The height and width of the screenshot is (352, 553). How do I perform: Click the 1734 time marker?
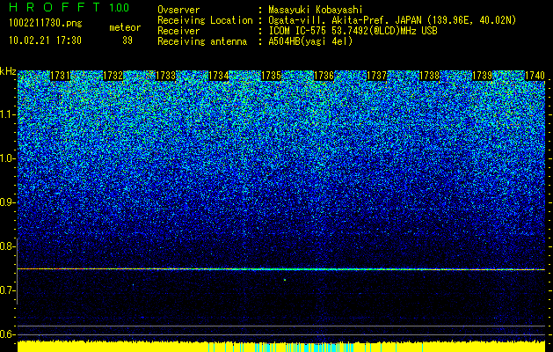218,76
